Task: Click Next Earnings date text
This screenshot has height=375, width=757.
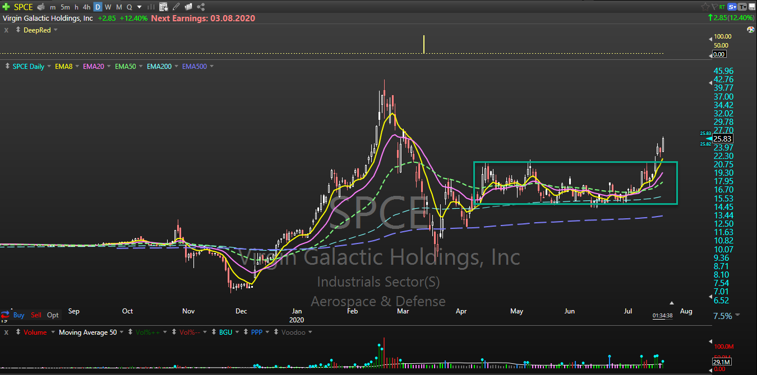Action: tap(203, 18)
